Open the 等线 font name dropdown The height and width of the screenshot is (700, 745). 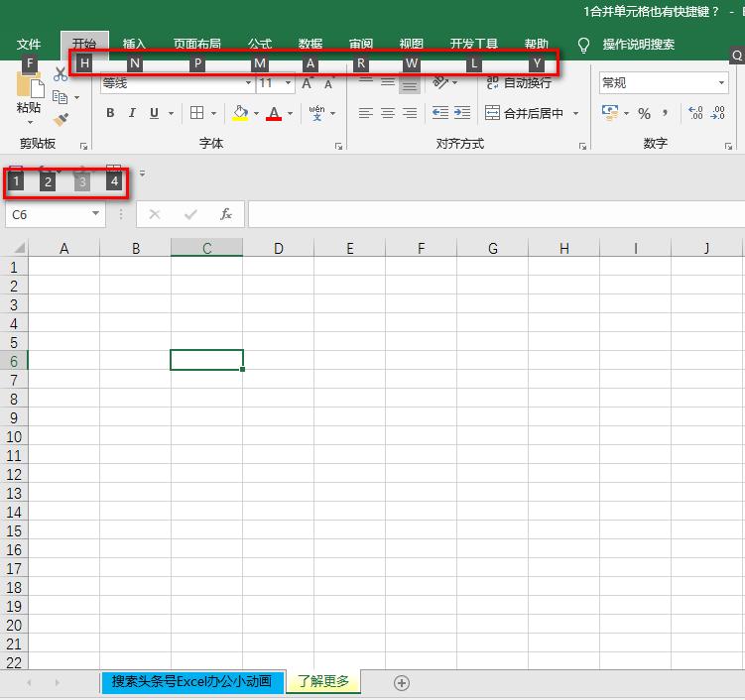[248, 83]
